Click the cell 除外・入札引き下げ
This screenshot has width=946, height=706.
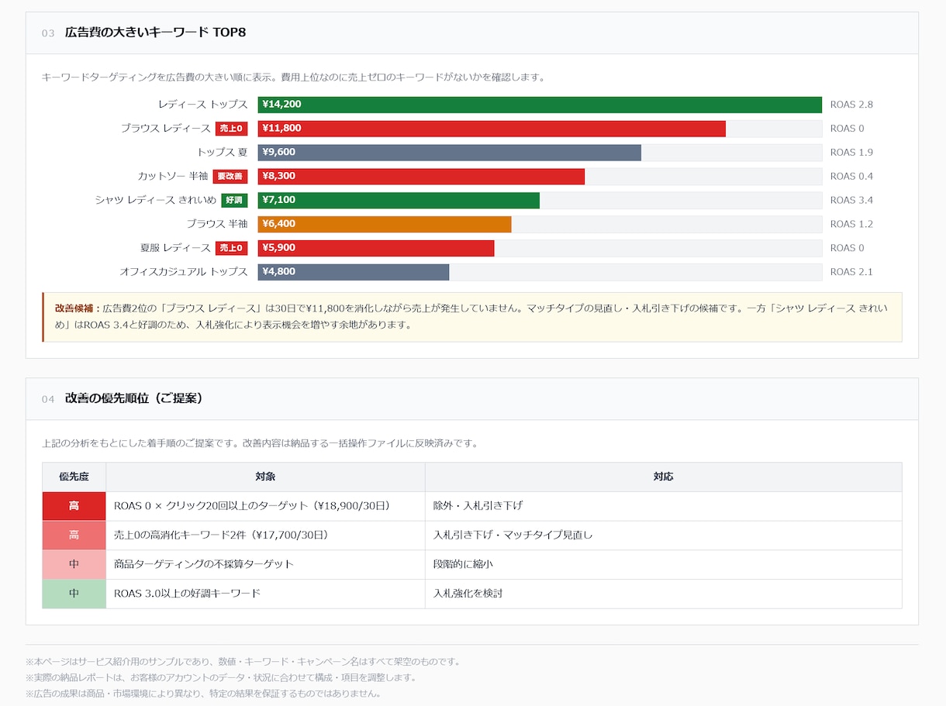pos(664,506)
